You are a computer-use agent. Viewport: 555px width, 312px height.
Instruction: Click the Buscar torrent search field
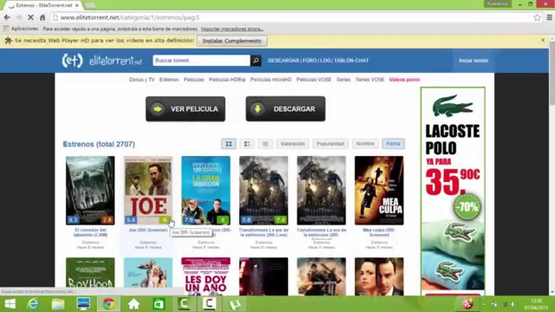pos(202,61)
